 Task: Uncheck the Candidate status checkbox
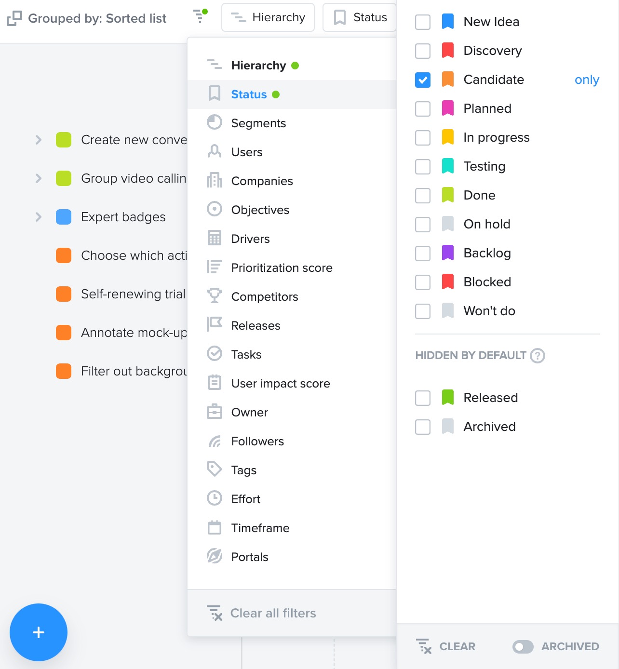tap(423, 80)
